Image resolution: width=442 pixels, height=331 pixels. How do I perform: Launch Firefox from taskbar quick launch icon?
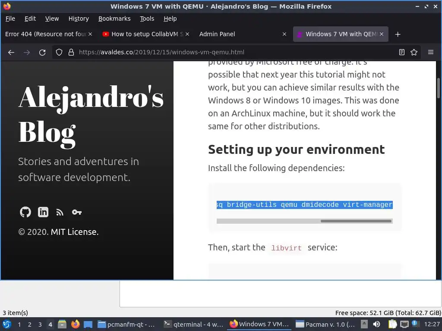[x=75, y=325]
